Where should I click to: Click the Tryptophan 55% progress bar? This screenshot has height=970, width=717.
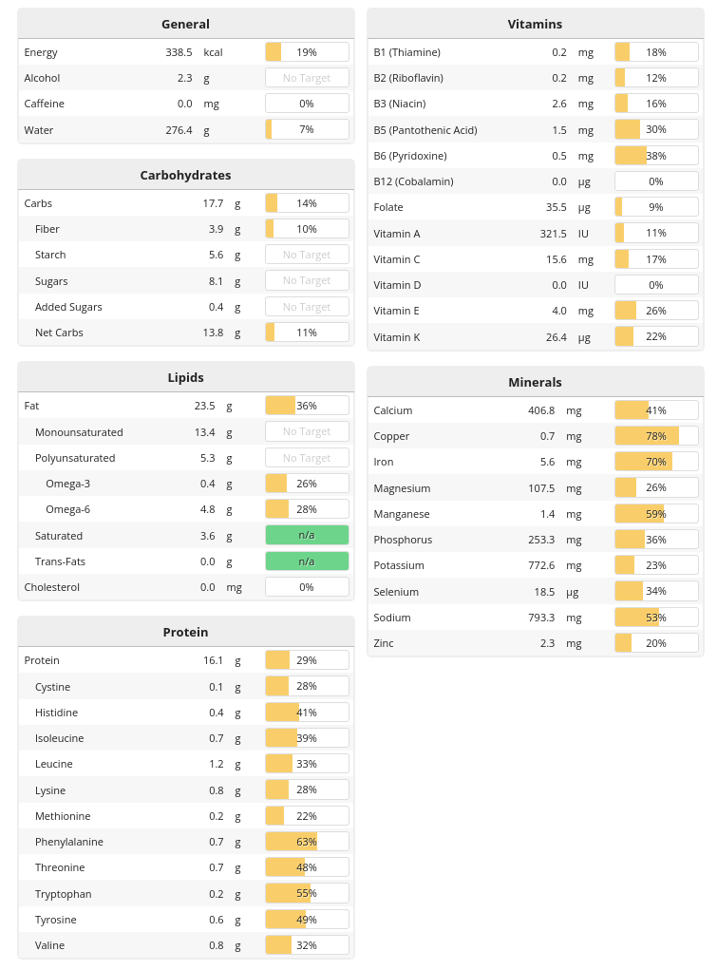pyautogui.click(x=307, y=894)
